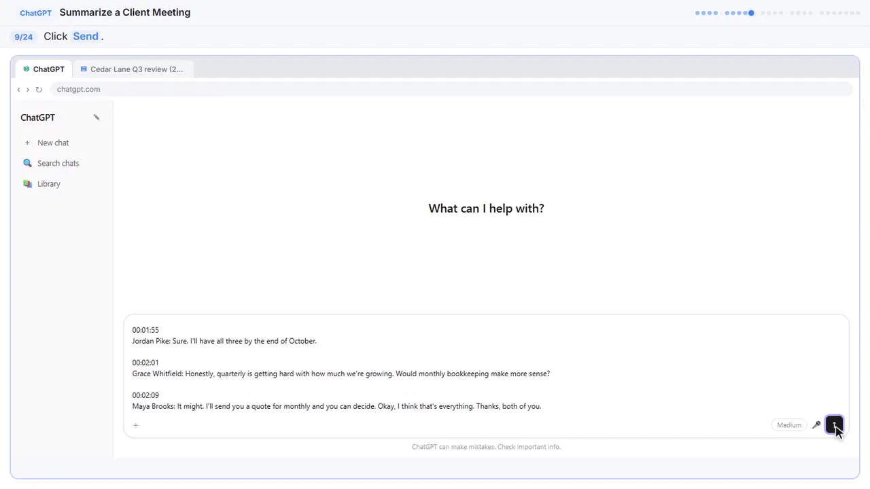This screenshot has height=489, width=870.
Task: Click the 00:02:01 timestamp in the prompt
Action: tap(145, 363)
